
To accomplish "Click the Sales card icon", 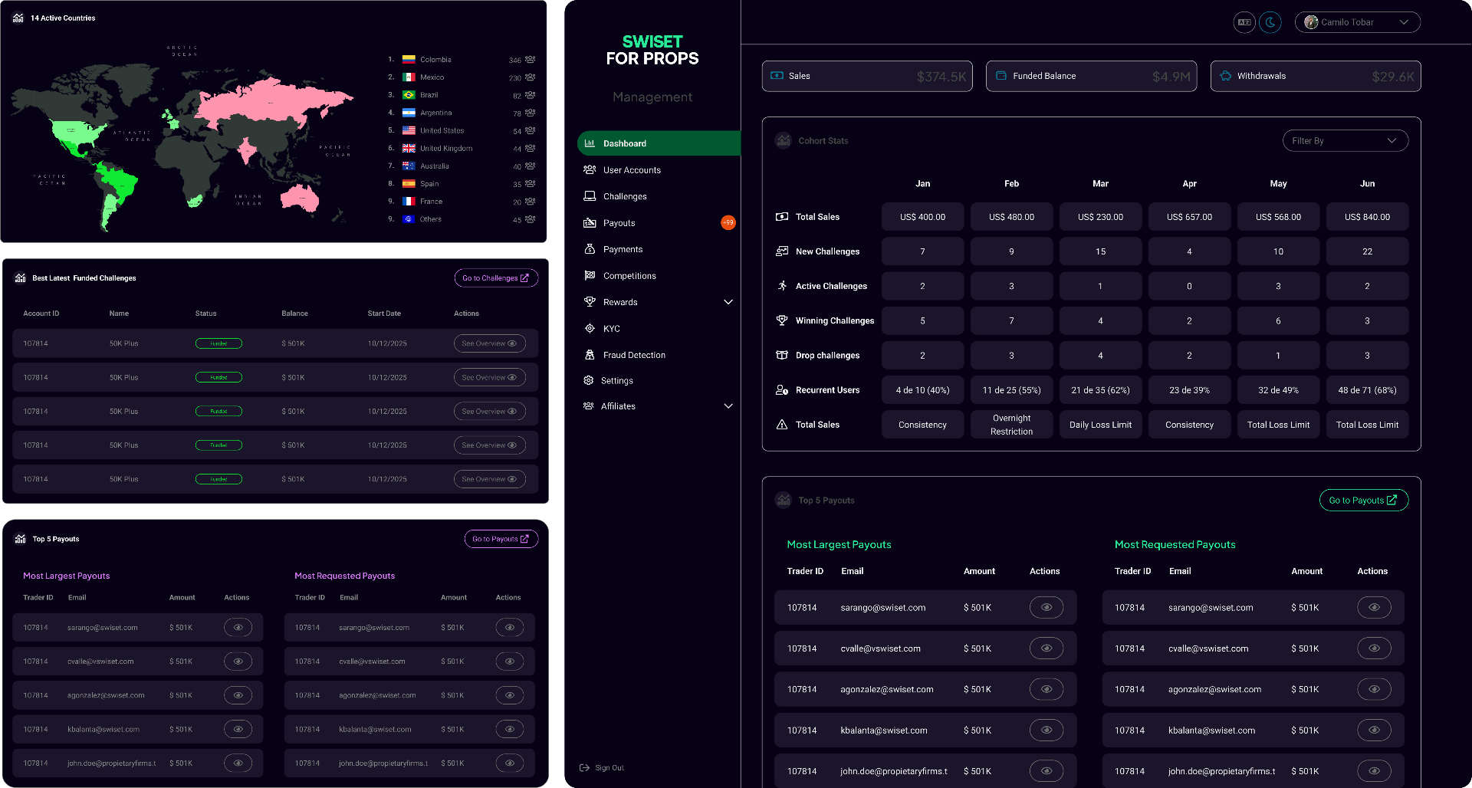I will click(777, 76).
